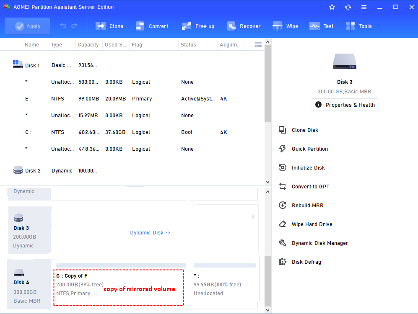Sort by the Flag column header
Image resolution: width=418 pixels, height=314 pixels.
tap(137, 45)
